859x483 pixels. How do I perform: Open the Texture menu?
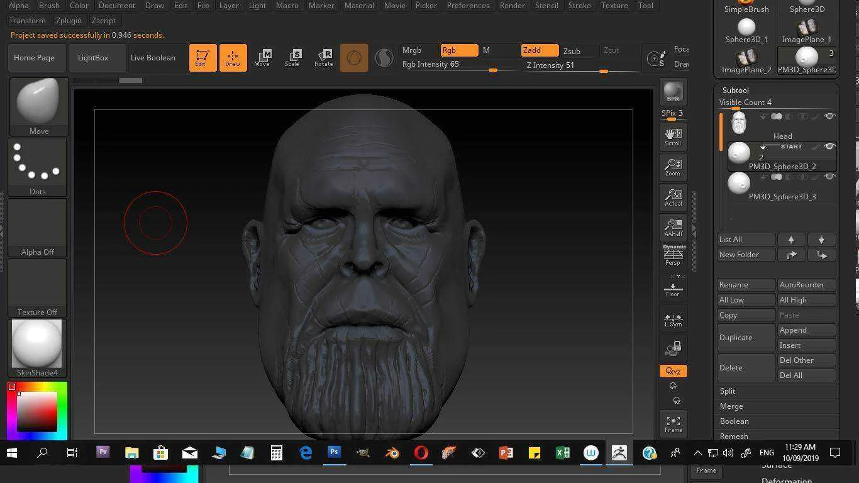point(614,5)
